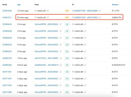Screen dimensions: 131x97
Task: Click the IN badge in 20483183 row
Action: click(x=67, y=58)
